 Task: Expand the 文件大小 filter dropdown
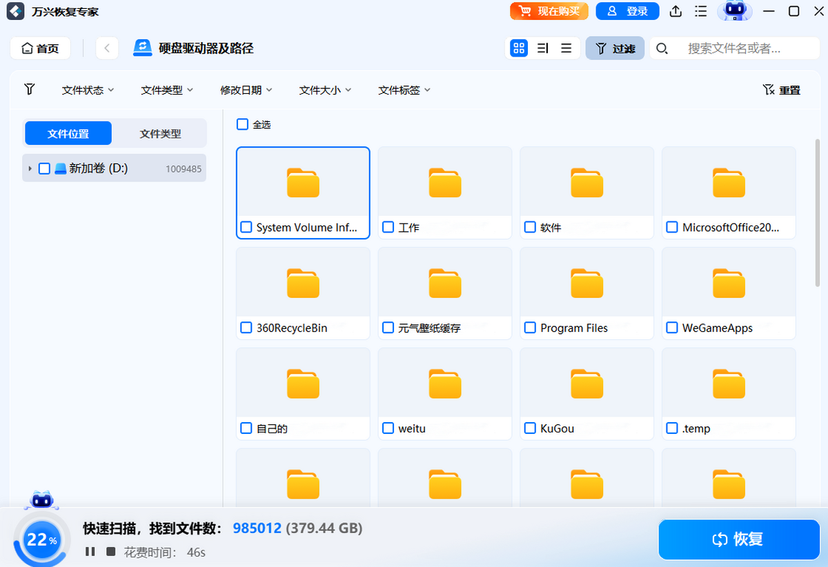(325, 90)
